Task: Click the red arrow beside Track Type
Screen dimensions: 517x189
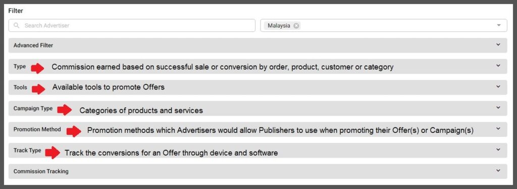Action: (53, 153)
